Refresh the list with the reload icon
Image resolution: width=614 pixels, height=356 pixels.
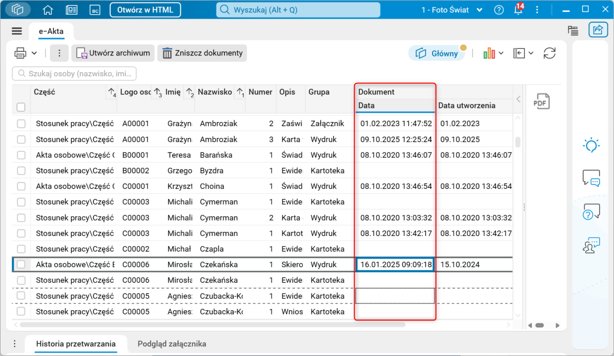(549, 53)
